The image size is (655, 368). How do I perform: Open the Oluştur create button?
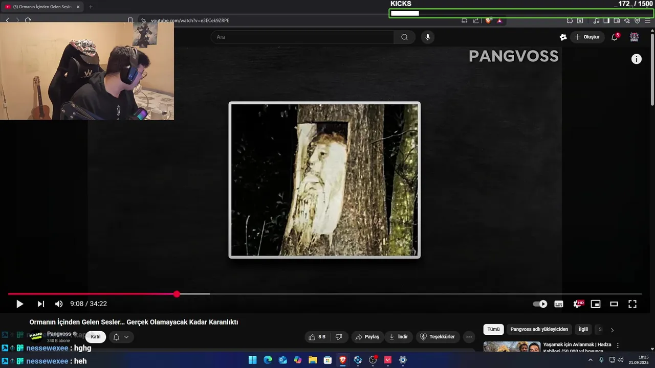587,37
